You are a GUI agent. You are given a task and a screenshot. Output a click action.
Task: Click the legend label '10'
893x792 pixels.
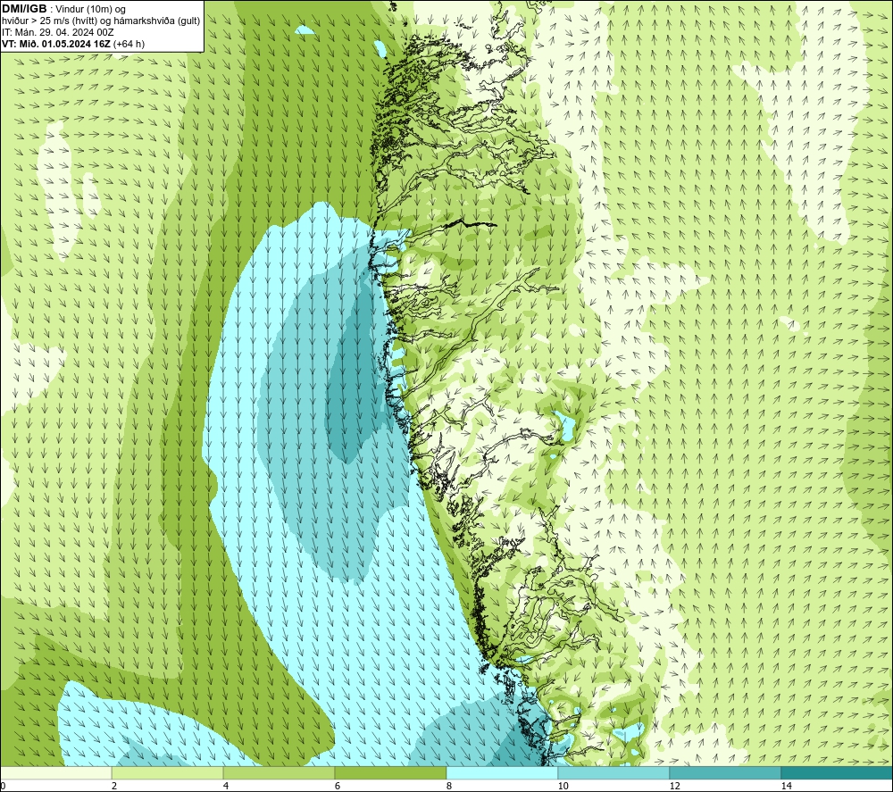[x=563, y=786]
